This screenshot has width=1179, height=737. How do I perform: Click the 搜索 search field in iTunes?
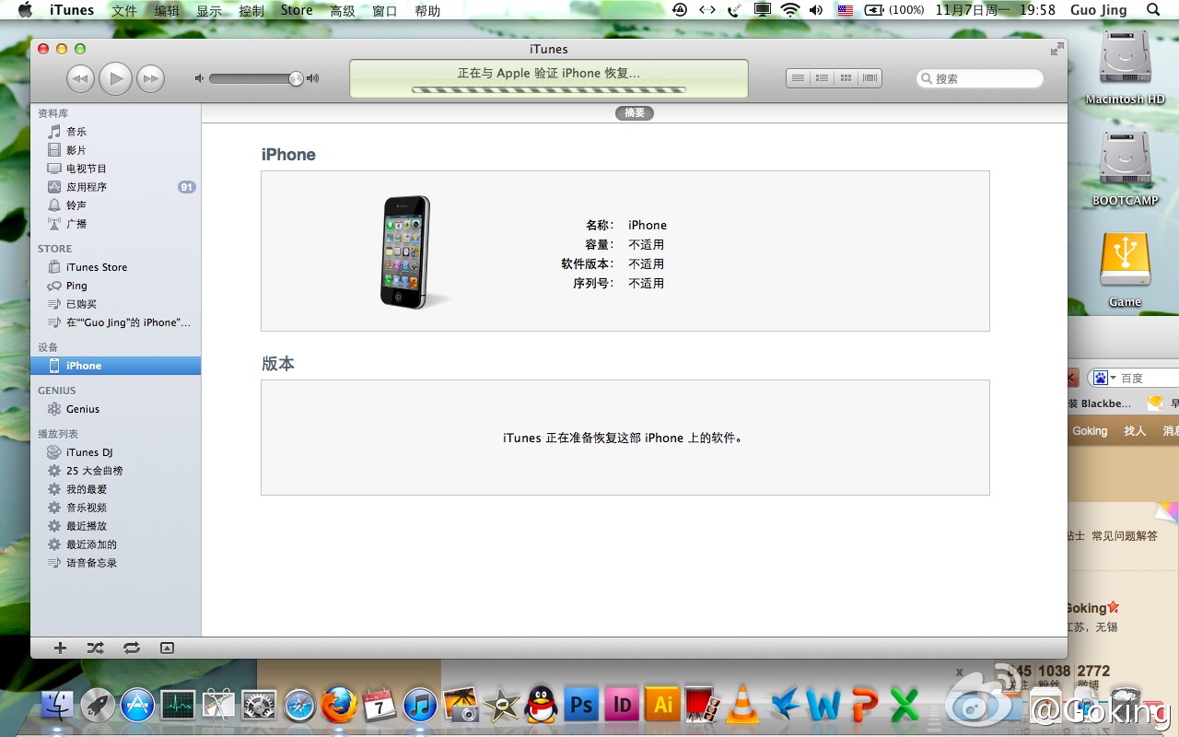[x=980, y=78]
